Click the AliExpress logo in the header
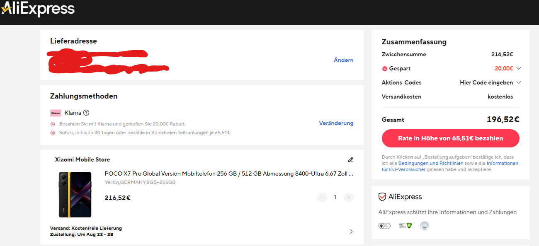The height and width of the screenshot is (246, 539). click(38, 9)
